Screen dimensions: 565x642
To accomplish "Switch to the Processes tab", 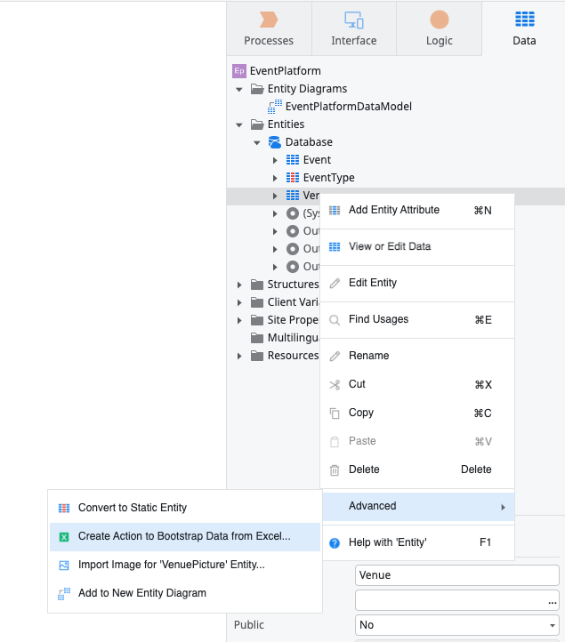I will point(269,28).
